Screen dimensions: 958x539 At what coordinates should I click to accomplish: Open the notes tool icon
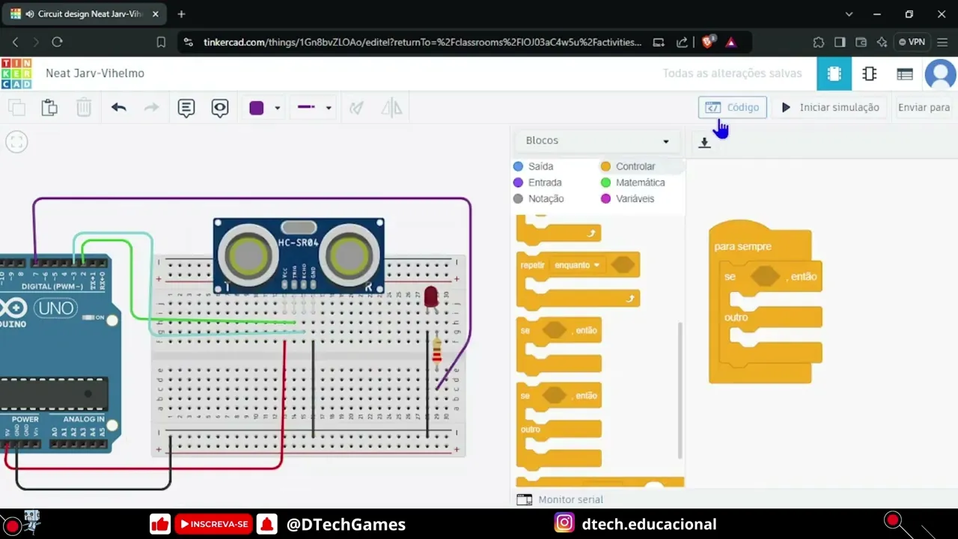click(x=186, y=108)
